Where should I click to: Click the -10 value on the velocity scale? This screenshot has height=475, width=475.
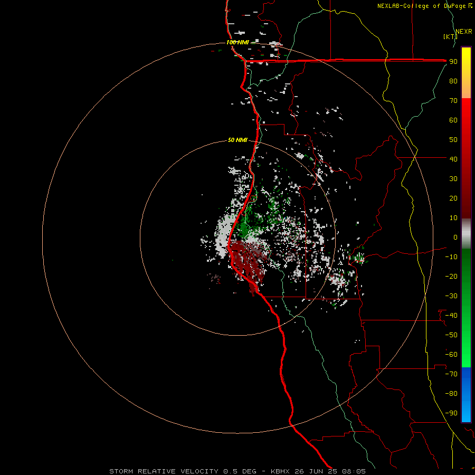click(x=451, y=257)
